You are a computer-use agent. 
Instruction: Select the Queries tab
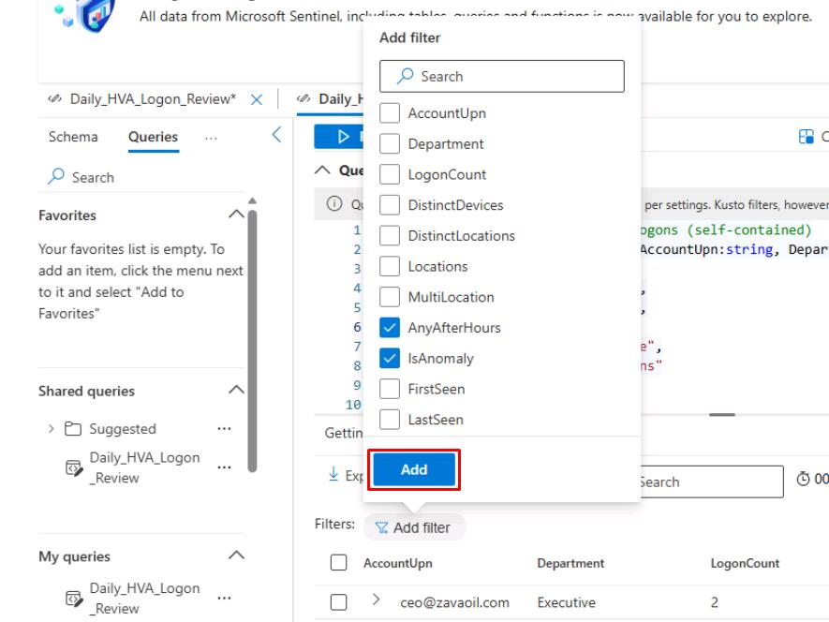tap(153, 137)
